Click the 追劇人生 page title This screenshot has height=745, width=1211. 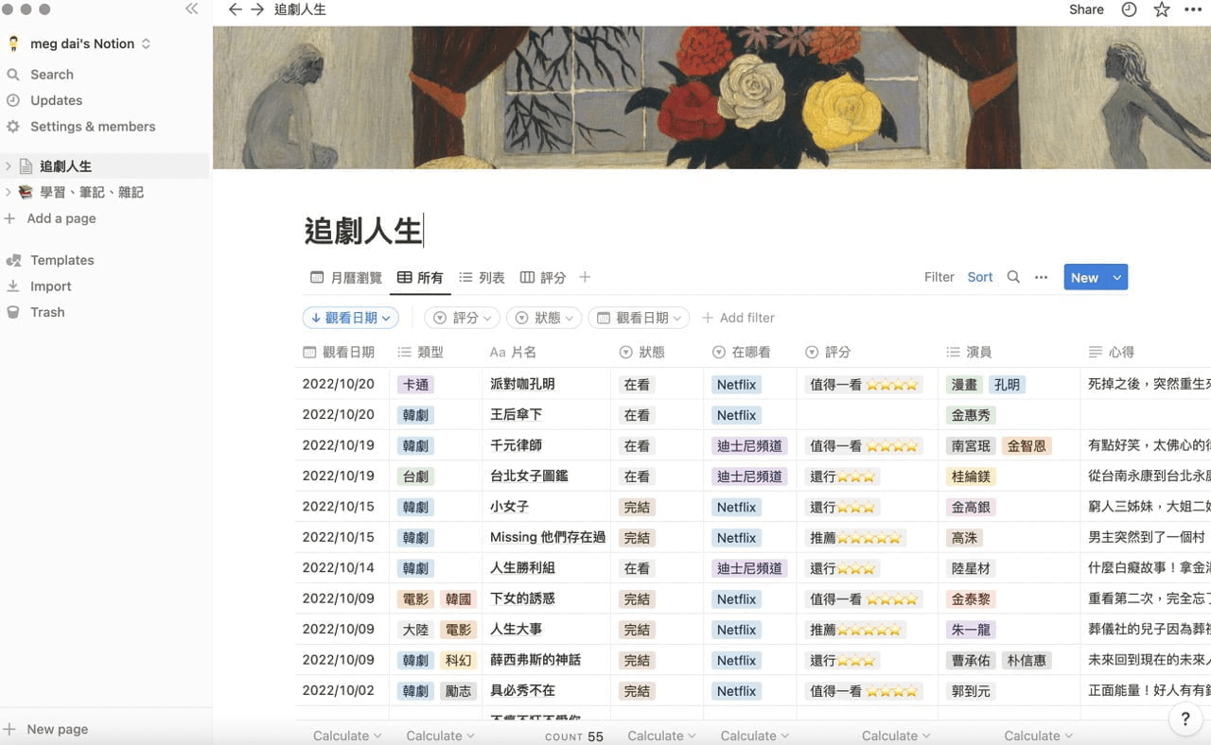(362, 232)
